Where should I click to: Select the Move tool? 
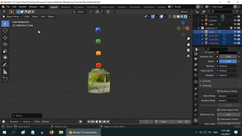(5, 38)
